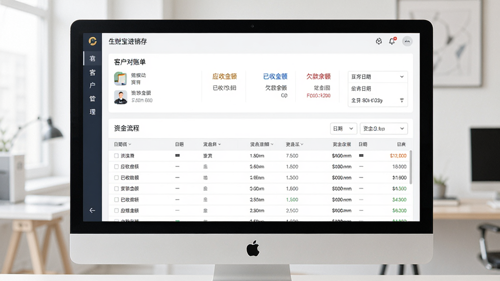Open the user avatar menu in header

tap(407, 41)
